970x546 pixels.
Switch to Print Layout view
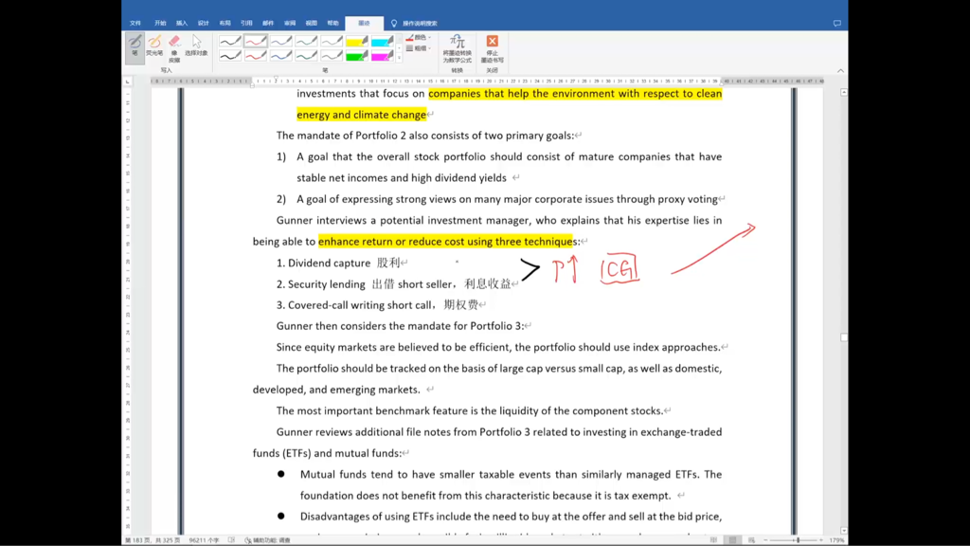[x=732, y=540]
